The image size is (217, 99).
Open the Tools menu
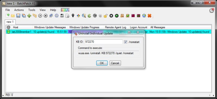coord(32,10)
